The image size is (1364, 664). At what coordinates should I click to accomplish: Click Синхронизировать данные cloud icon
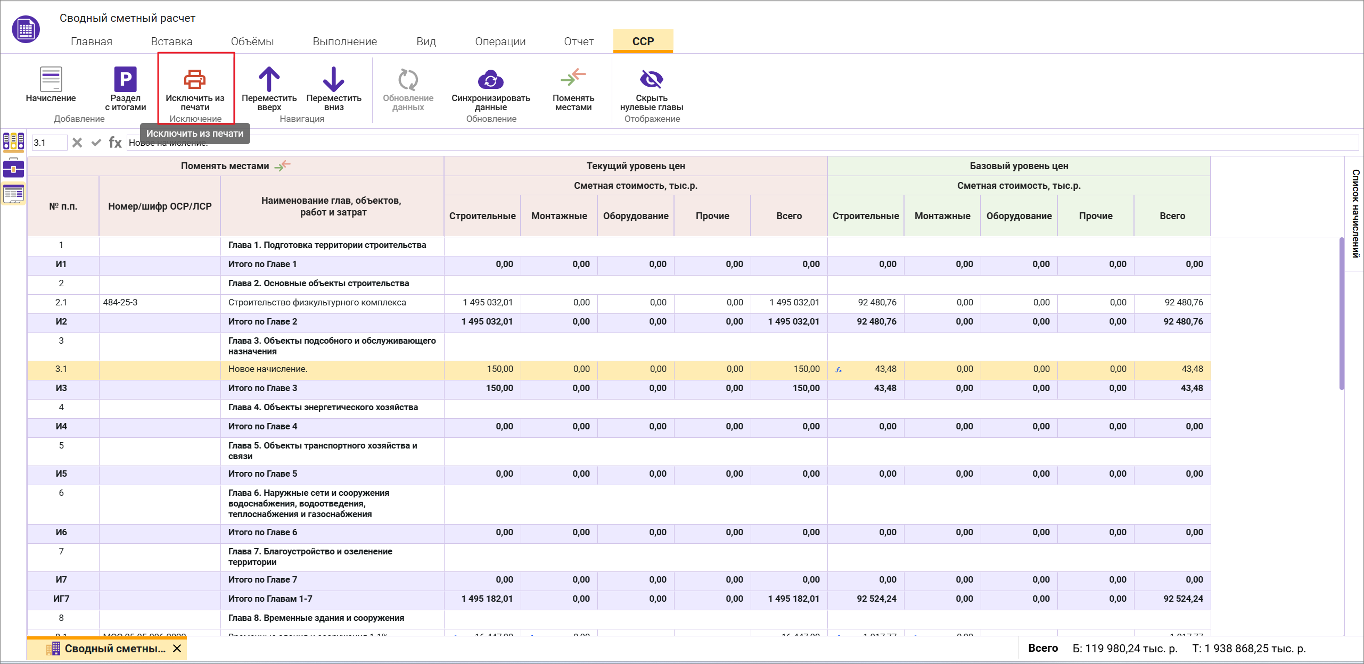(x=490, y=80)
